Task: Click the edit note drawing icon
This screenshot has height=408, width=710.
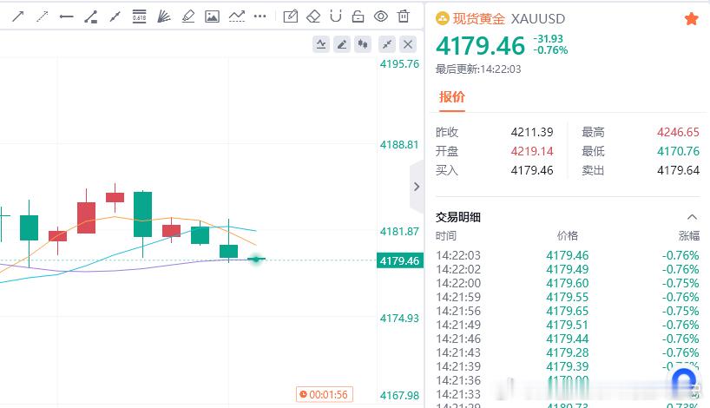Action: (290, 16)
